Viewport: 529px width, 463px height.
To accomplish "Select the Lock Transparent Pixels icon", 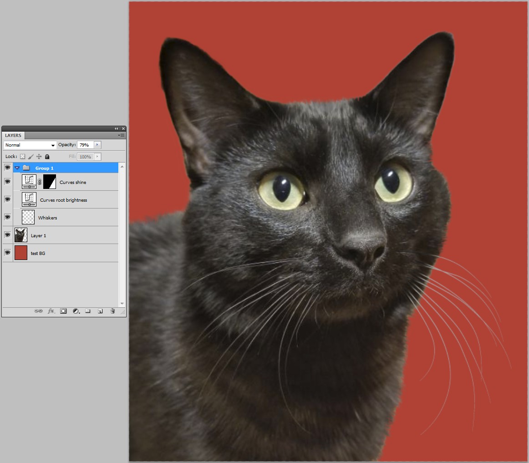I will [22, 156].
